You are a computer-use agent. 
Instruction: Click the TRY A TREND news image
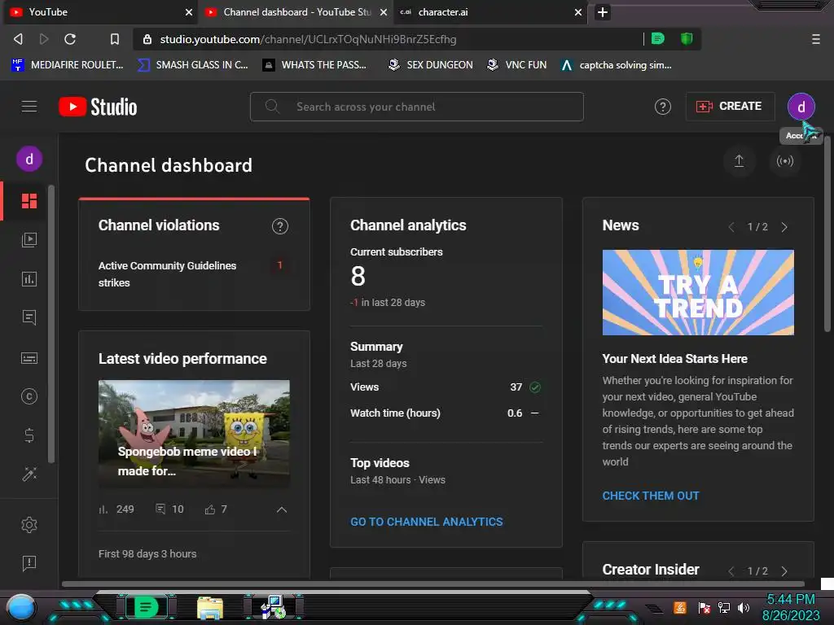tap(698, 292)
